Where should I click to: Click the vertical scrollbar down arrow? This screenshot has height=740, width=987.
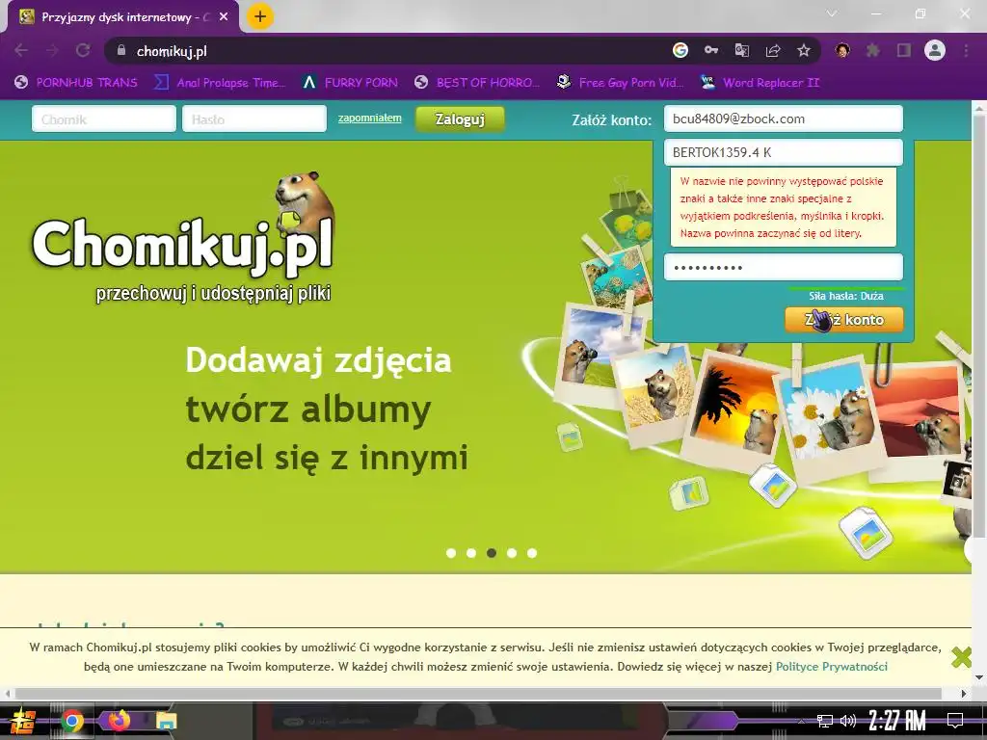click(x=979, y=677)
